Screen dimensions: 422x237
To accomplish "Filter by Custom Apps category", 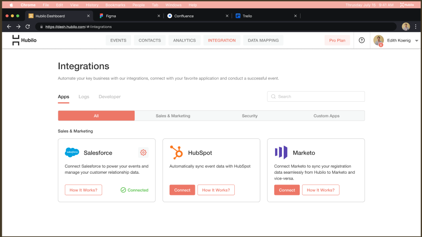I will pyautogui.click(x=326, y=116).
